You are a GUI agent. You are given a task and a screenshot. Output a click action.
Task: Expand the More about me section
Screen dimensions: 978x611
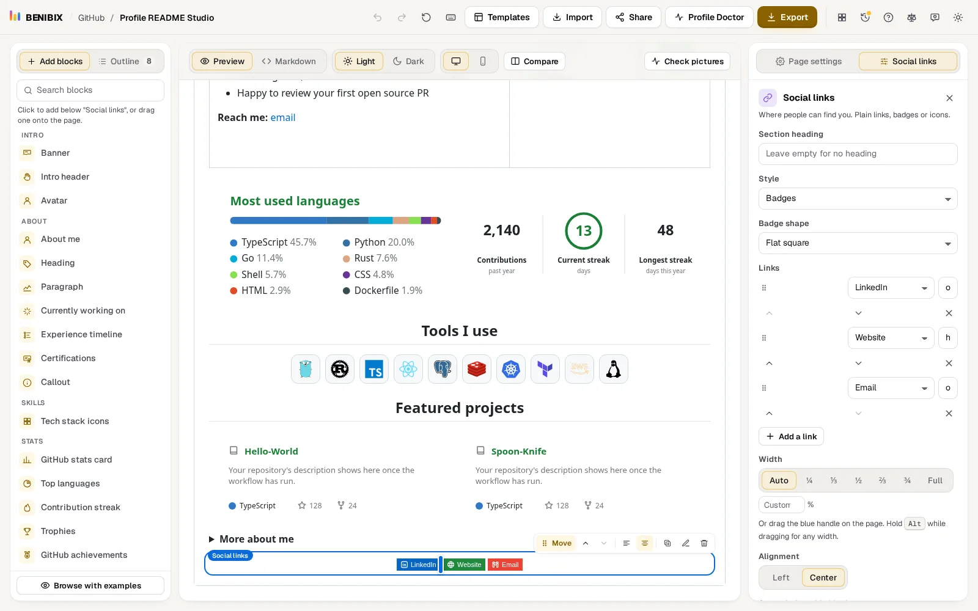pyautogui.click(x=251, y=539)
